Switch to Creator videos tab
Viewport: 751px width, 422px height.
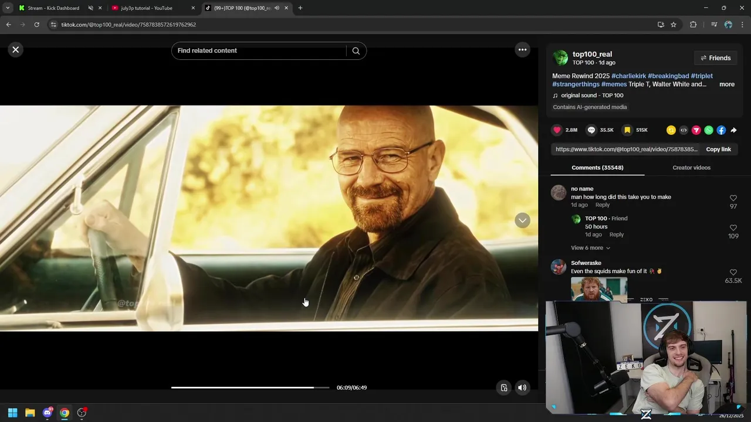[x=691, y=168]
